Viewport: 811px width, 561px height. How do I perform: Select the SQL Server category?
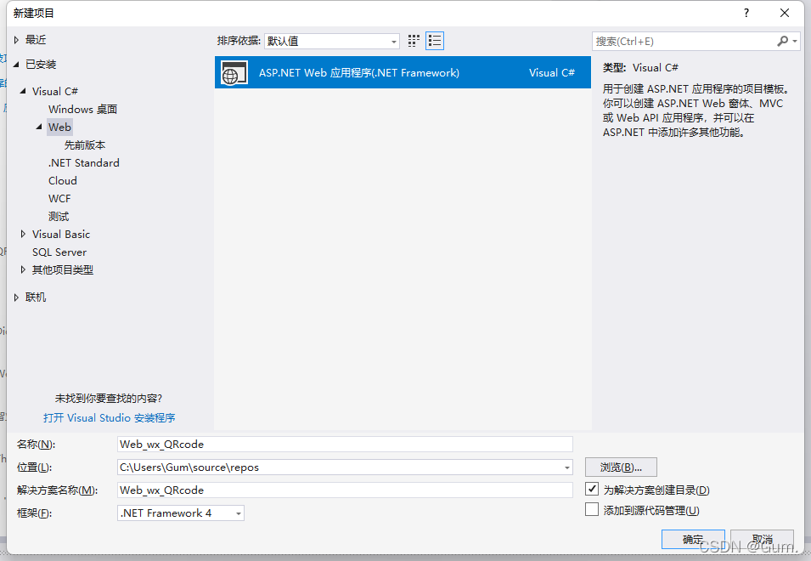pyautogui.click(x=59, y=252)
